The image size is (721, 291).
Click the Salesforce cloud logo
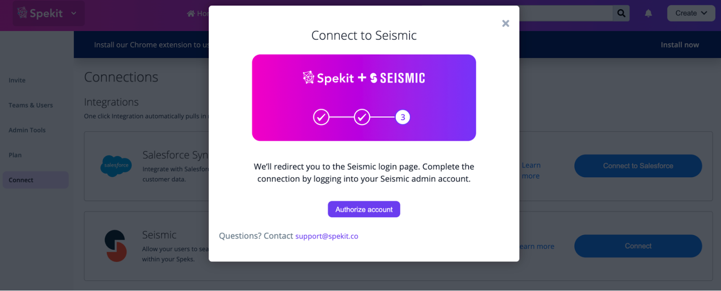[x=116, y=166]
